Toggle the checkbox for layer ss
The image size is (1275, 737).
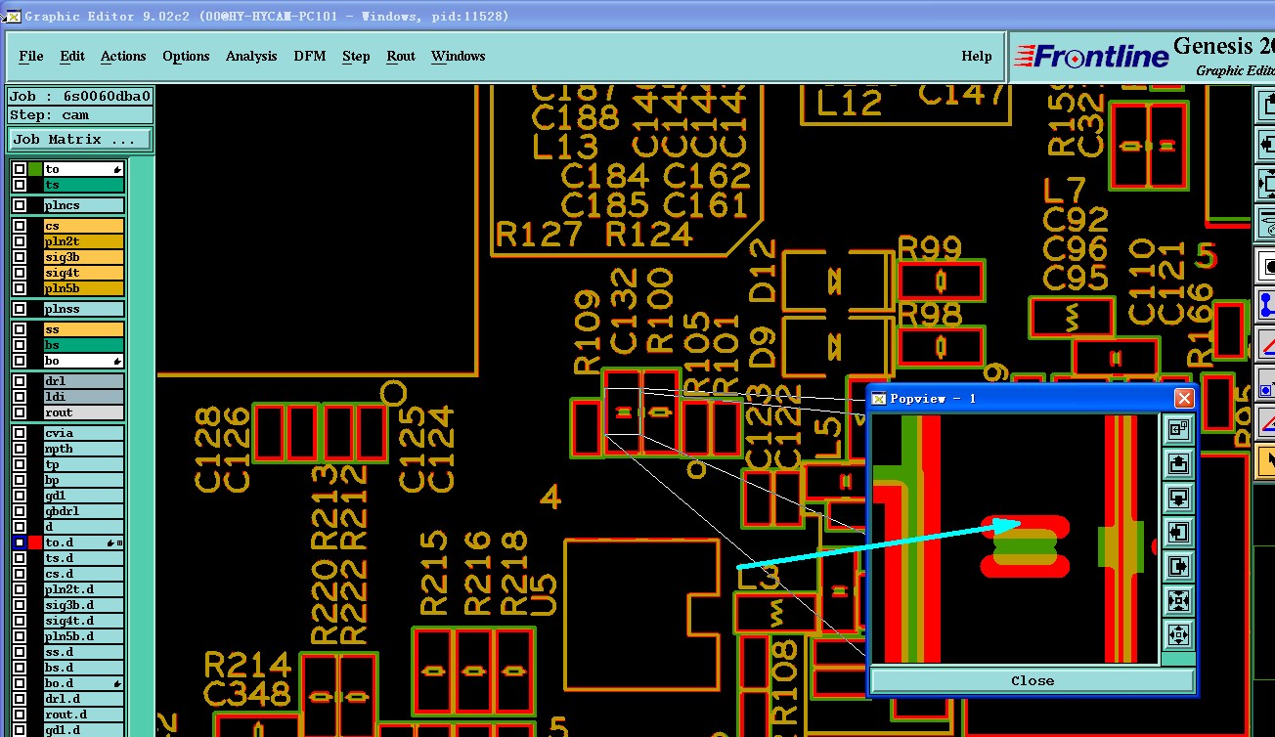point(20,329)
